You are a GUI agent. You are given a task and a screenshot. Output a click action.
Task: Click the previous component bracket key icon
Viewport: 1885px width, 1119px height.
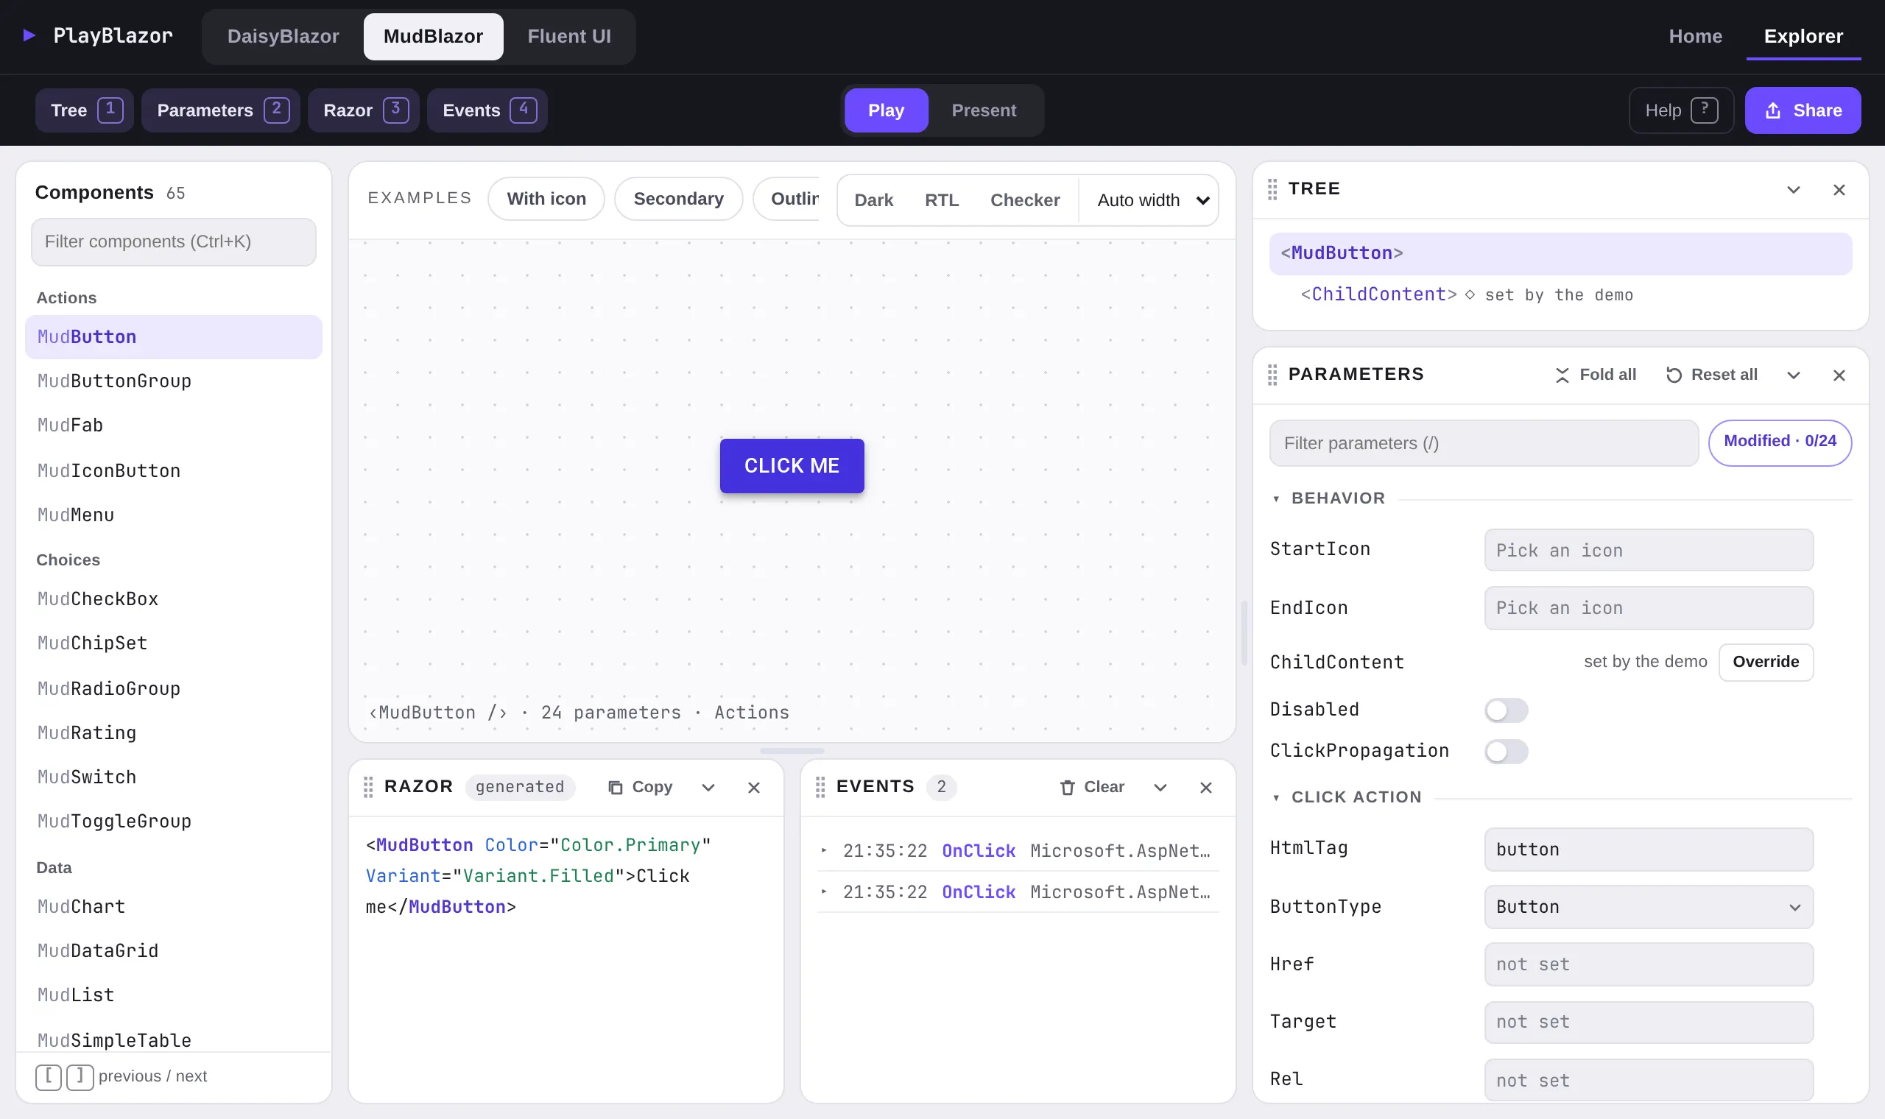click(49, 1077)
